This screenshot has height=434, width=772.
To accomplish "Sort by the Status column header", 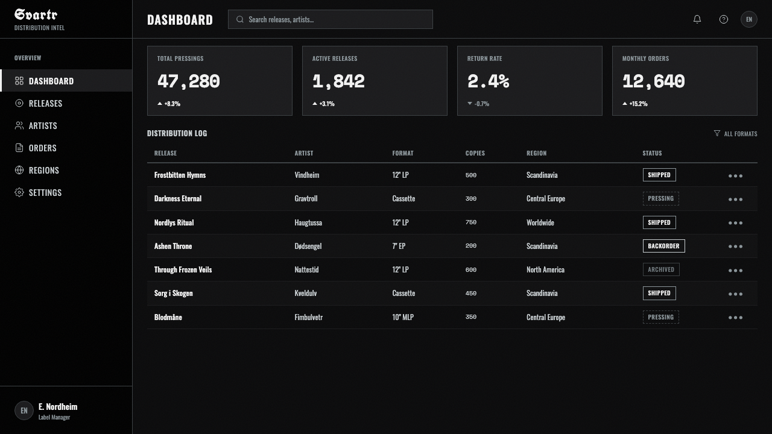I will point(652,153).
